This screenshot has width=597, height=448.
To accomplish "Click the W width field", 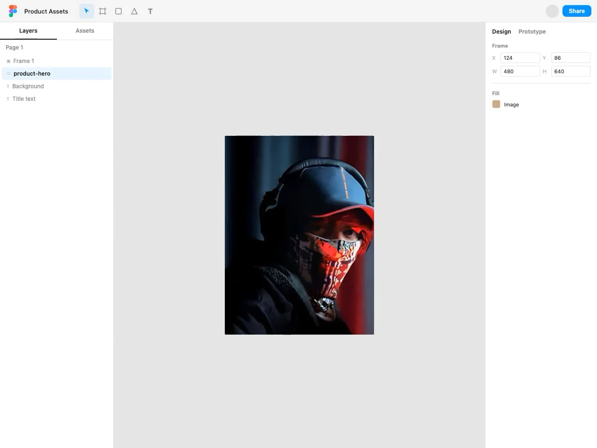I will [x=520, y=71].
